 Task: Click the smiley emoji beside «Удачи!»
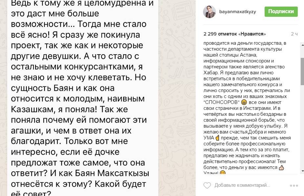coord(222,172)
